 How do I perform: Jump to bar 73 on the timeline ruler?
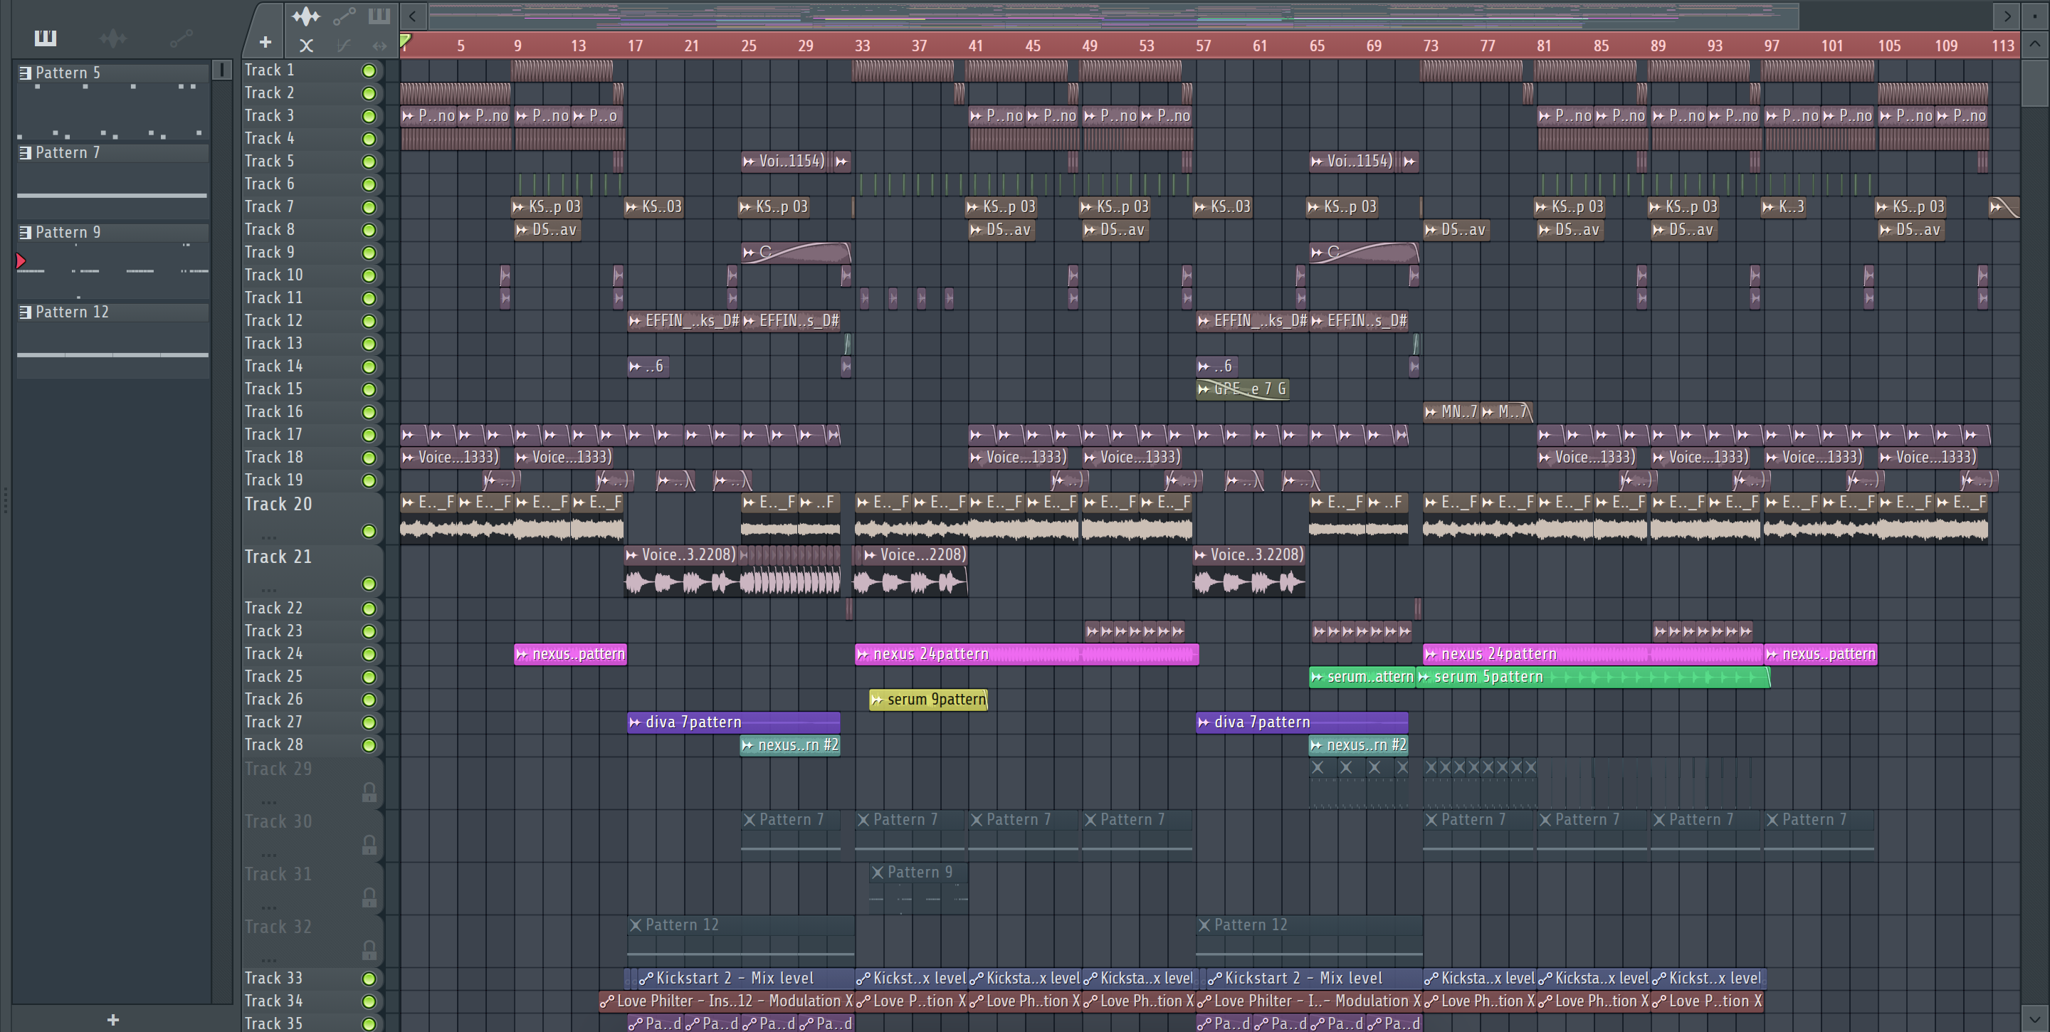(1430, 46)
